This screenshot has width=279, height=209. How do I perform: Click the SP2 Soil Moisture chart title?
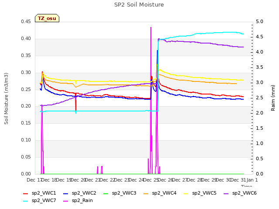[x=139, y=5]
